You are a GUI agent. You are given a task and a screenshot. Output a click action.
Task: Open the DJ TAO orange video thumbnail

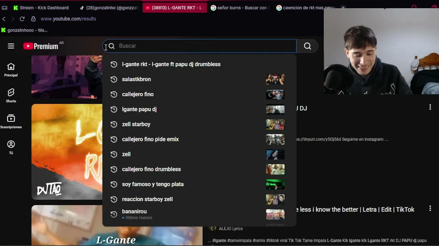[67, 152]
